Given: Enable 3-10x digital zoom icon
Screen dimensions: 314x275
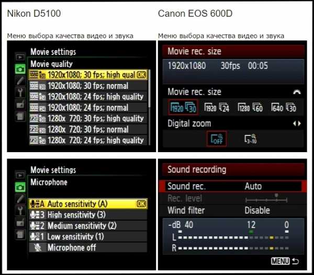Looking at the screenshot, I should click(250, 139).
